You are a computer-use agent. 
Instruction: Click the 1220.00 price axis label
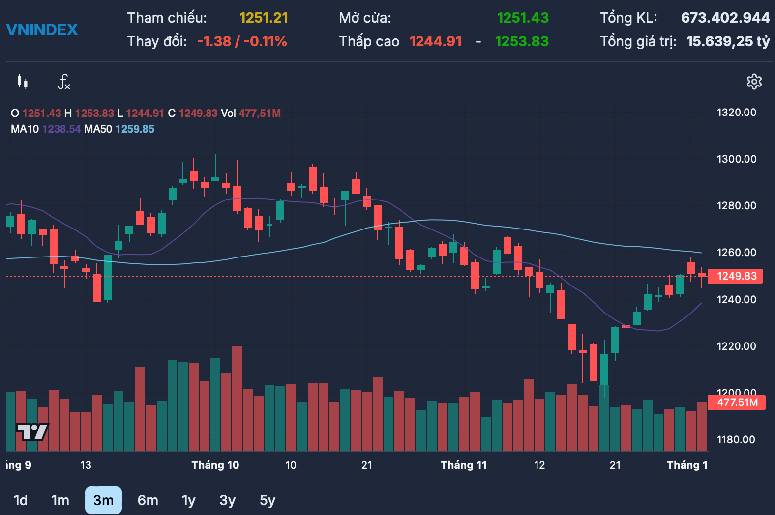[x=737, y=346]
